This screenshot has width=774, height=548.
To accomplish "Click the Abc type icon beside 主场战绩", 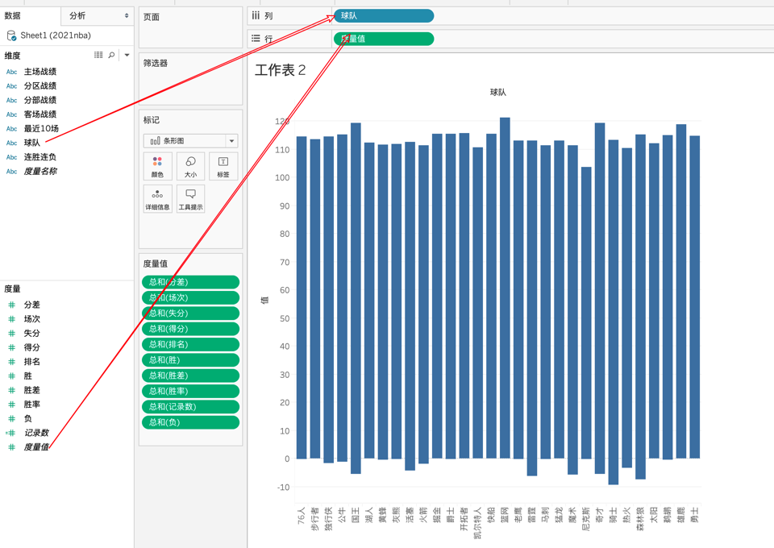I will [12, 72].
